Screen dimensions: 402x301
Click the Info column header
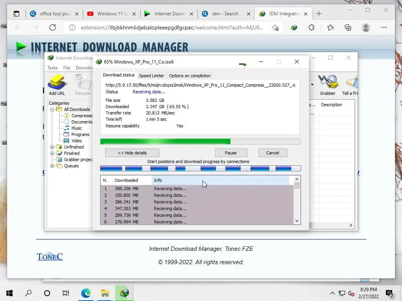(x=221, y=180)
